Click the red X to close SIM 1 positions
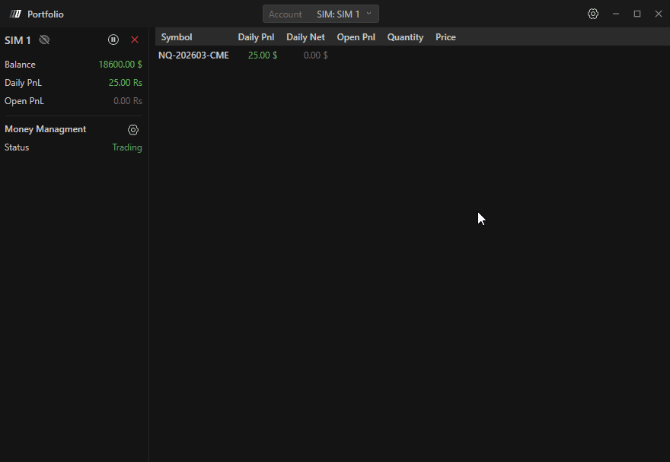This screenshot has width=670, height=462. pyautogui.click(x=135, y=40)
